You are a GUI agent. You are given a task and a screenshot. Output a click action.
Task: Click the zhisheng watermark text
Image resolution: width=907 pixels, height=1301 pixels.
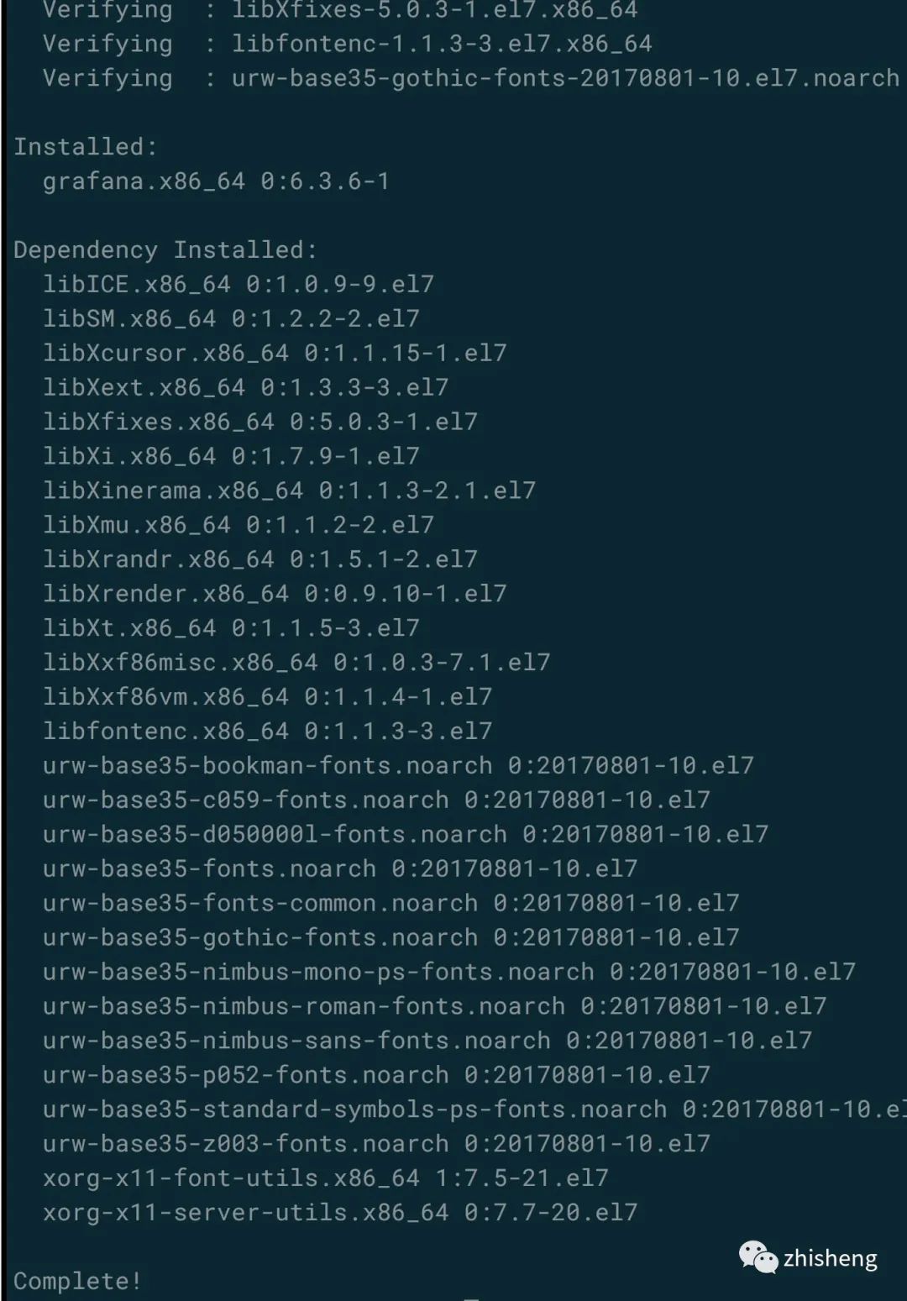pyautogui.click(x=830, y=1258)
